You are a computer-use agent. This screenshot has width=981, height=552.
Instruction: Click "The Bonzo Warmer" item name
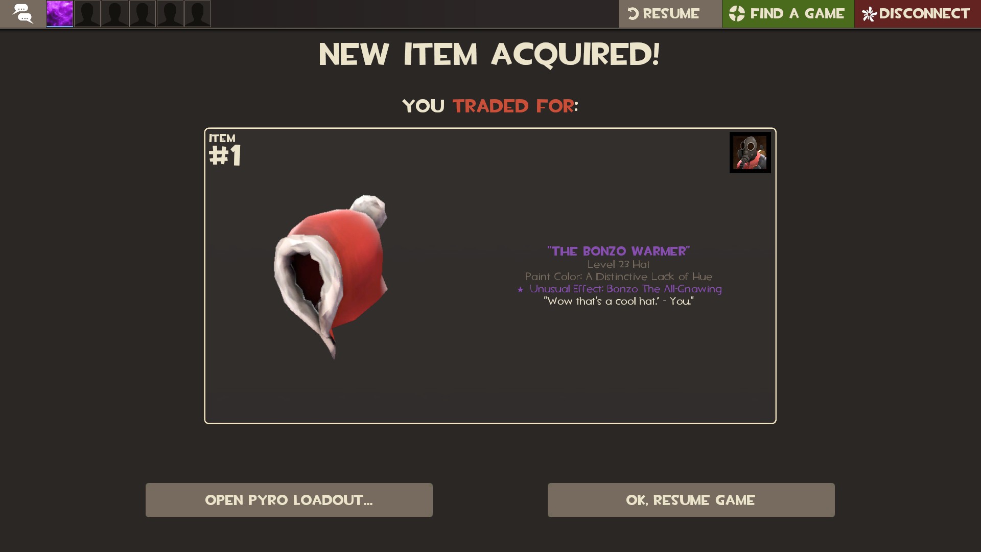click(x=618, y=251)
